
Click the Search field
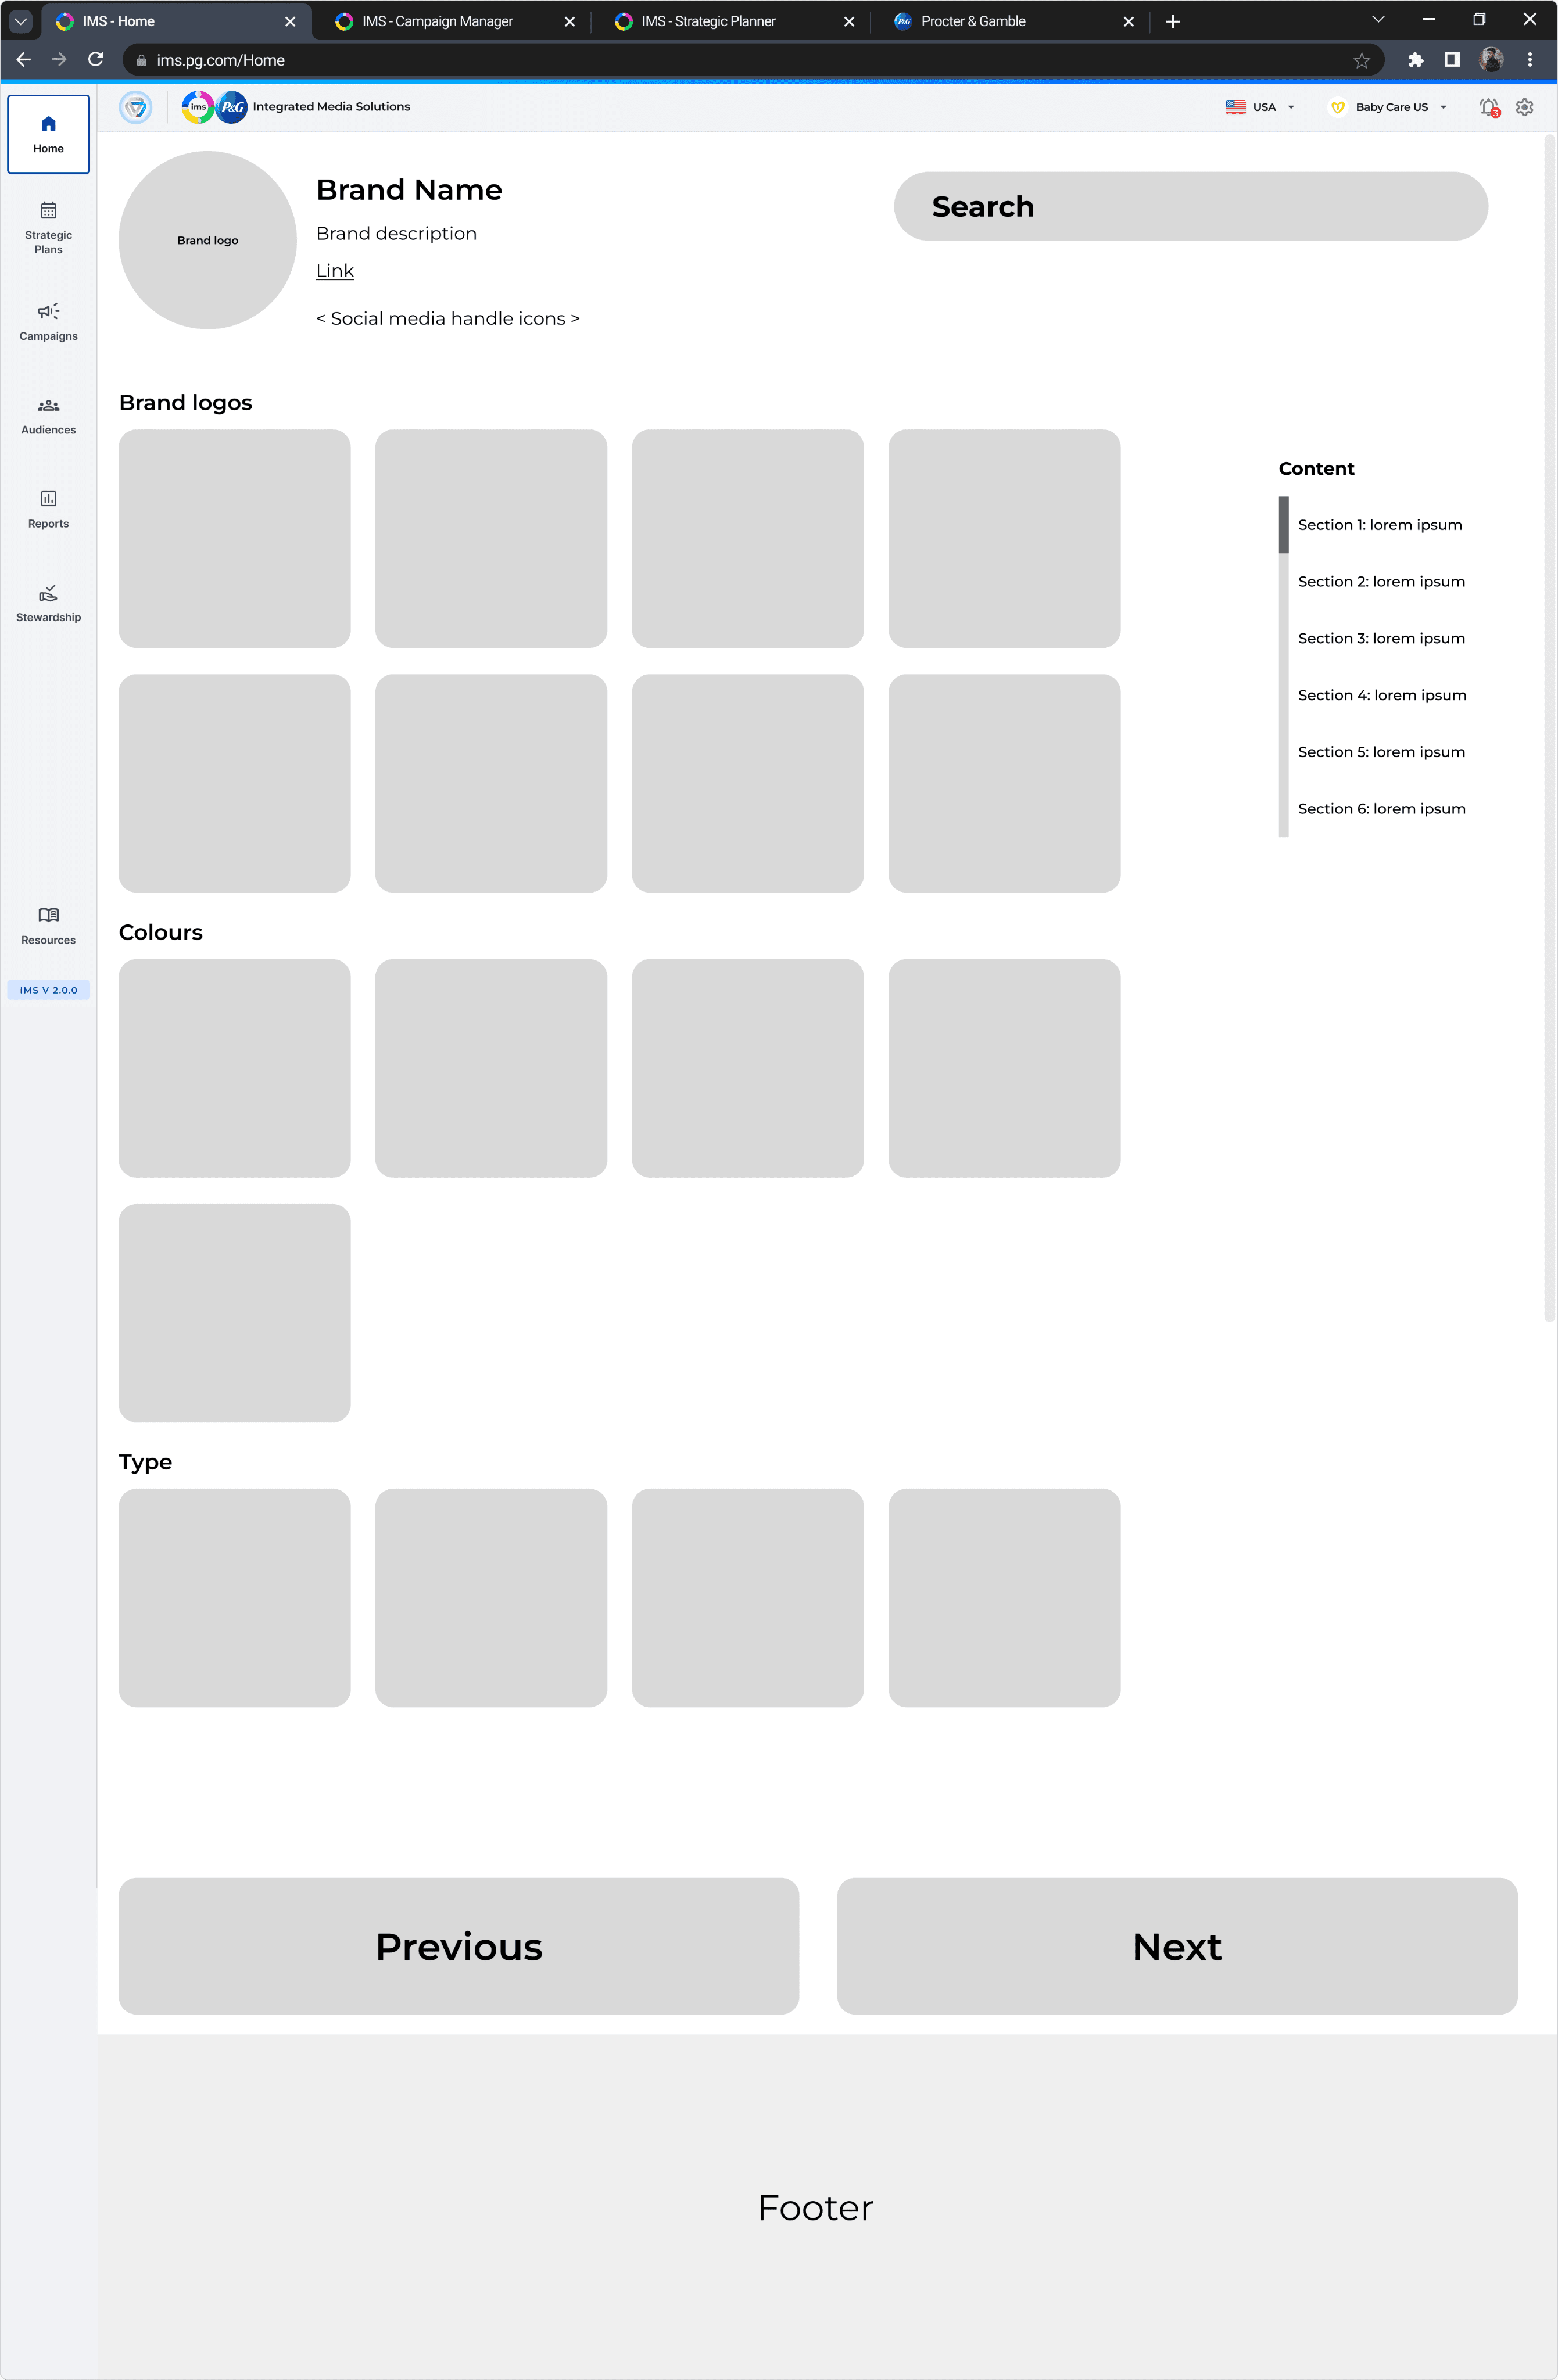[x=1190, y=206]
